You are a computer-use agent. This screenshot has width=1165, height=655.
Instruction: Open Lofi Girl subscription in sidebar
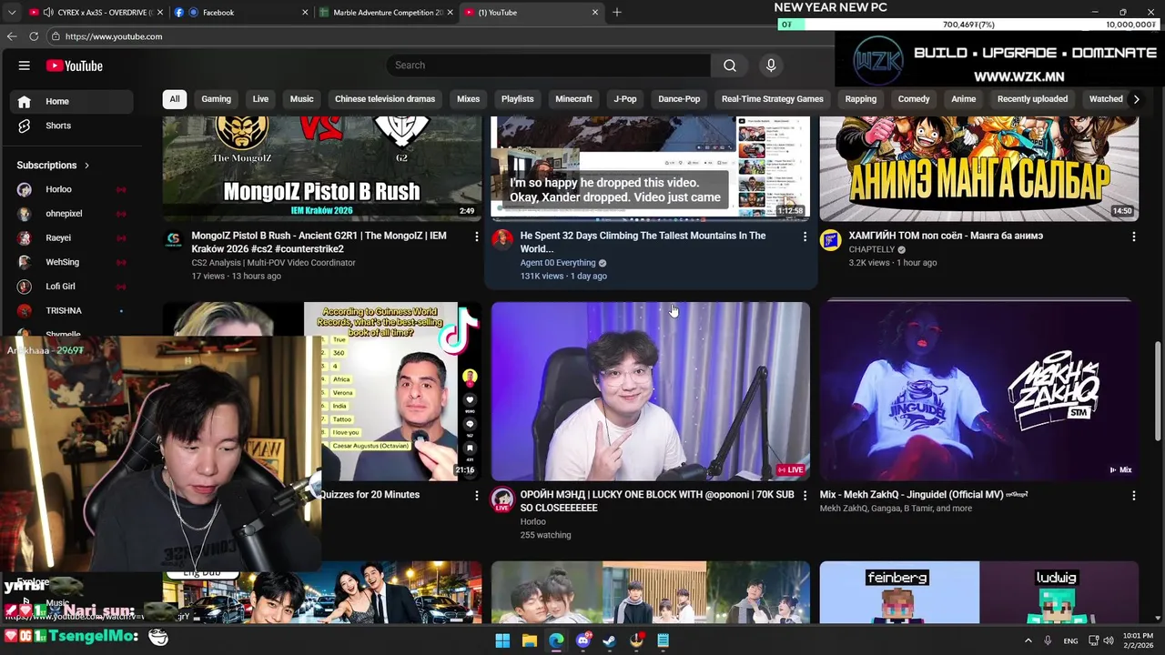pos(71,287)
